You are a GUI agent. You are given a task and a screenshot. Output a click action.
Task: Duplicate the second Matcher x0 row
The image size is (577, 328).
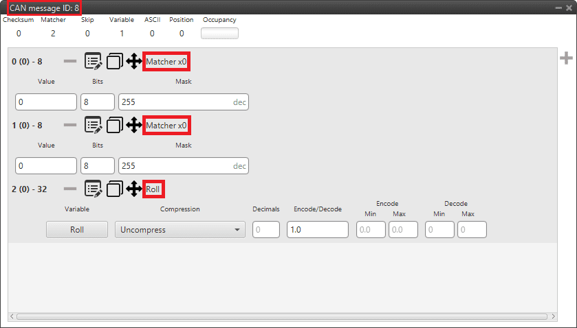(115, 125)
